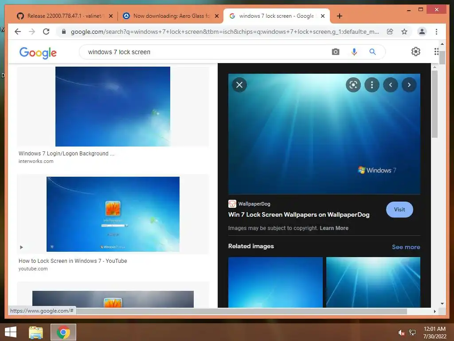Image resolution: width=454 pixels, height=341 pixels.
Task: Click Chrome taskbar icon
Action: click(63, 332)
